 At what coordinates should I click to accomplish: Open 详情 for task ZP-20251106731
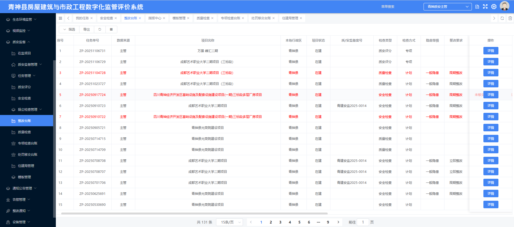click(491, 51)
